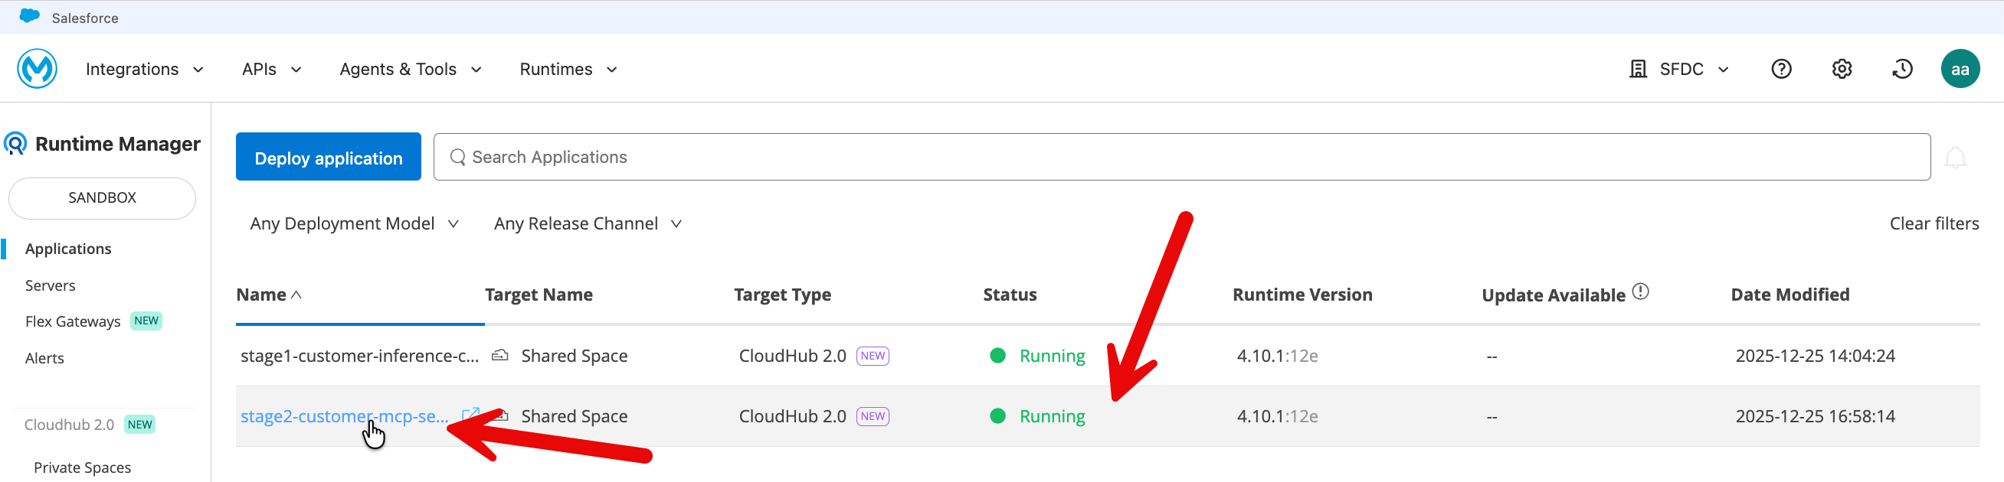Click the Target Type column header
Screen dimensions: 2004x482
click(x=782, y=295)
